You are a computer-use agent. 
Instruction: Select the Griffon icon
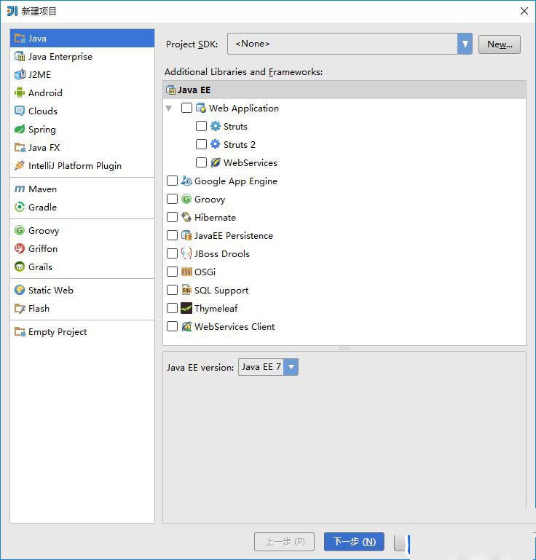pos(20,248)
